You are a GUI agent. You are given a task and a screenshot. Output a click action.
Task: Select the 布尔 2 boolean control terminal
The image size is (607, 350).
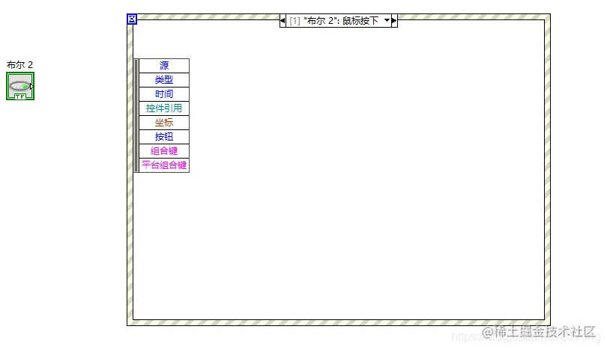click(x=20, y=86)
